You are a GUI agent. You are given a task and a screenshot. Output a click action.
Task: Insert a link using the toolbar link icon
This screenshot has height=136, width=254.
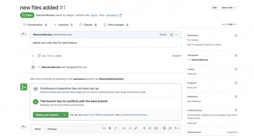[136, 128]
